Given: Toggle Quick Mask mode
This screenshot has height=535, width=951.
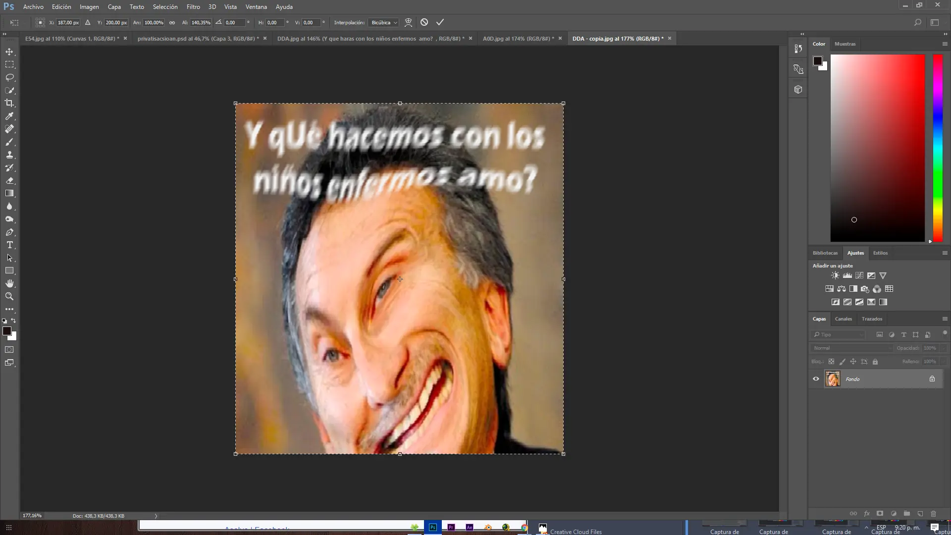Looking at the screenshot, I should [9, 350].
